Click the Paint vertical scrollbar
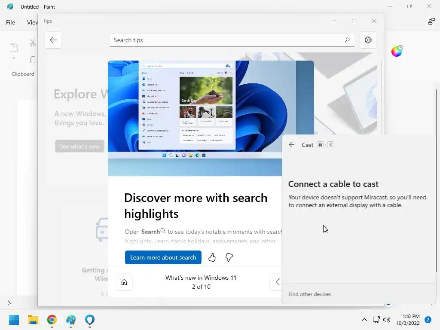 pyautogui.click(x=437, y=180)
